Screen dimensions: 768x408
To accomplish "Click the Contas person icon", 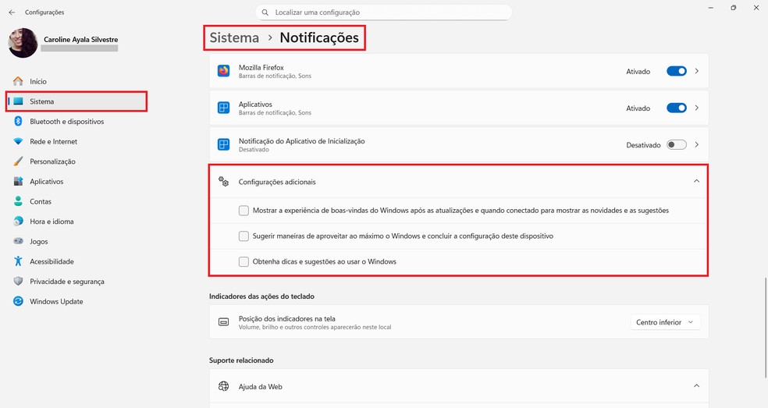I will (x=18, y=201).
